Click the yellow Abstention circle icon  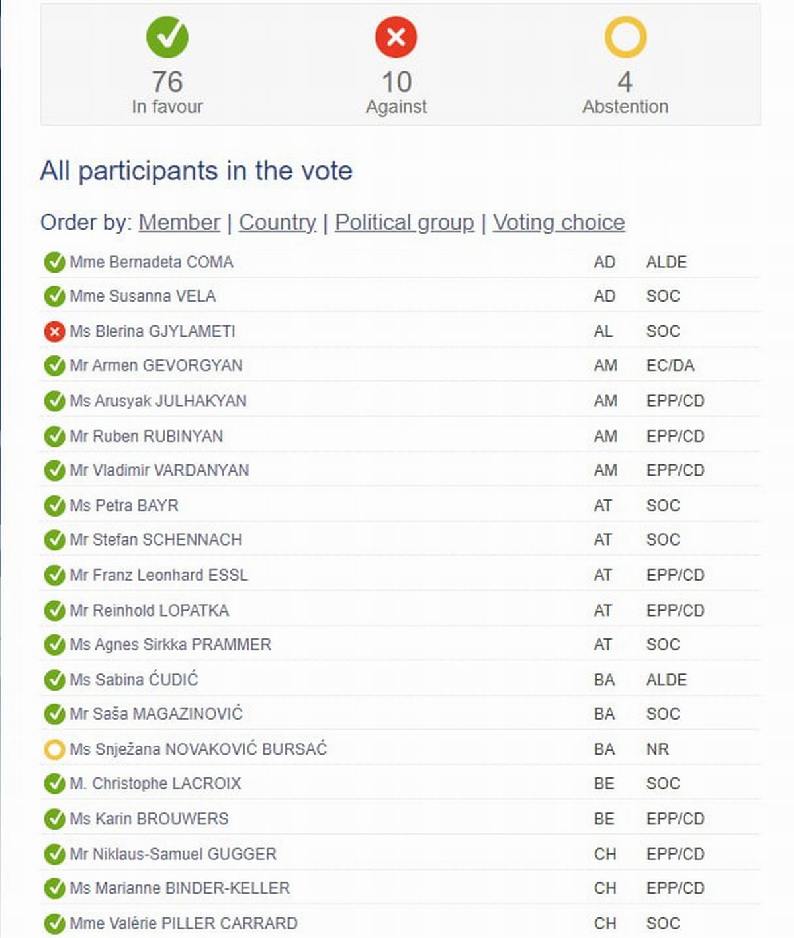pos(625,37)
